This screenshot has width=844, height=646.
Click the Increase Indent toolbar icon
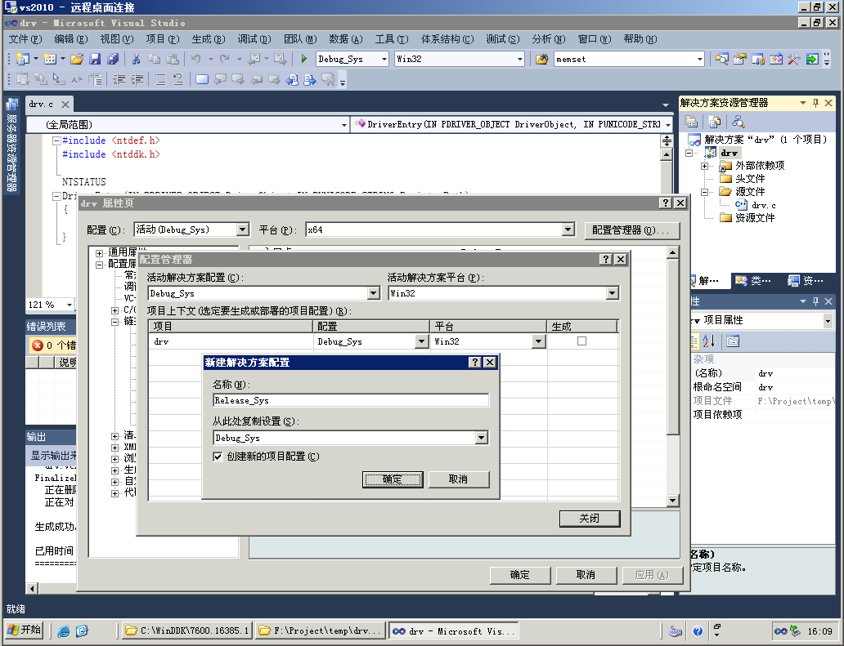[137, 79]
